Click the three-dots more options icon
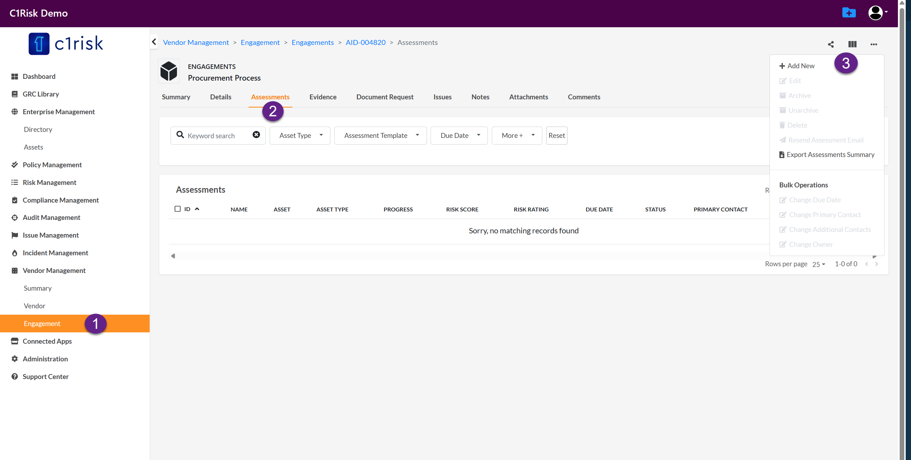Viewport: 911px width, 460px height. coord(873,44)
